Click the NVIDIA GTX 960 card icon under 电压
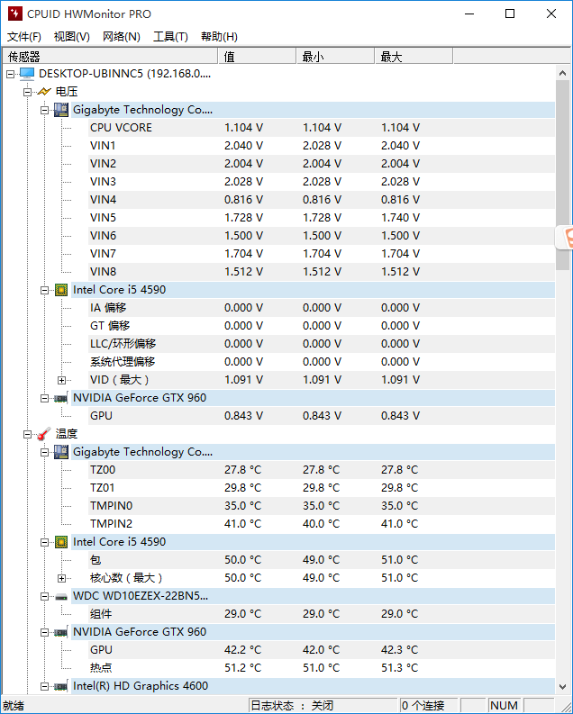The width and height of the screenshot is (573, 714). point(61,398)
